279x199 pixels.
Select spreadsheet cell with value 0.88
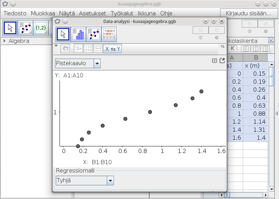(255, 114)
